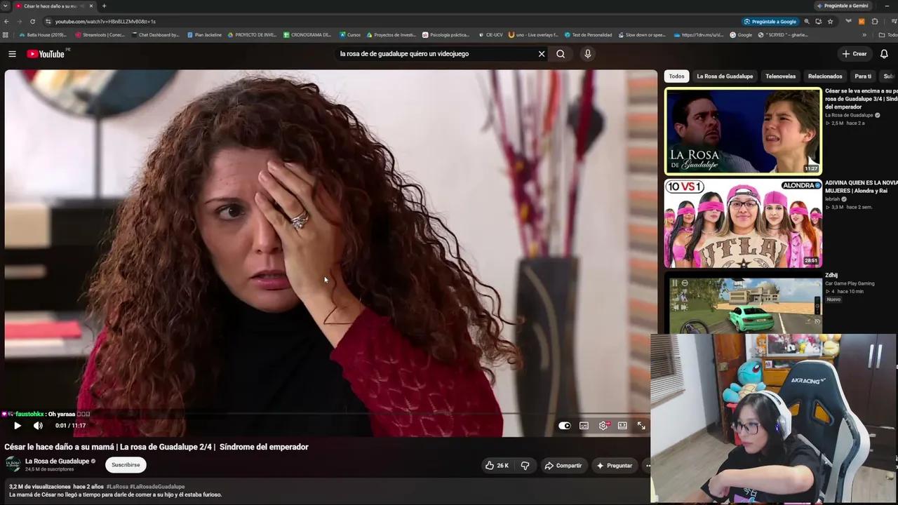This screenshot has height=505, width=898.
Task: Play the video
Action: pyautogui.click(x=18, y=426)
